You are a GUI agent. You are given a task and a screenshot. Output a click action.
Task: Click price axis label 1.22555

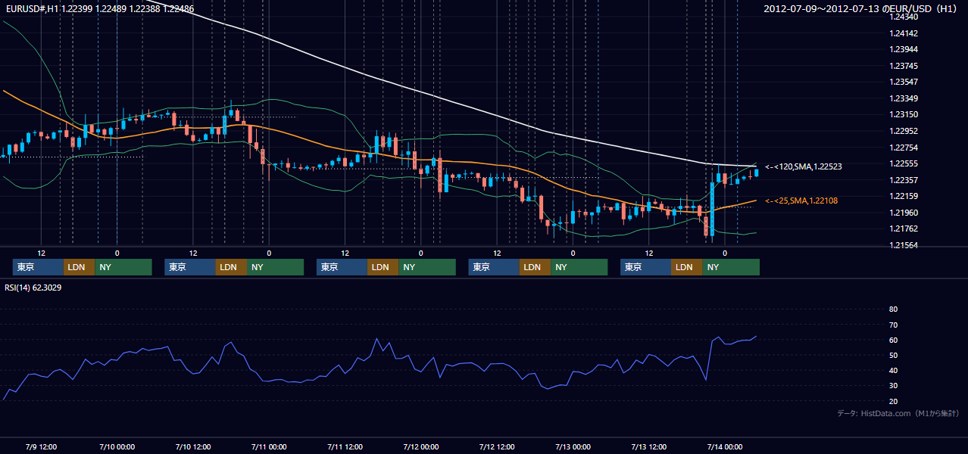coord(903,163)
